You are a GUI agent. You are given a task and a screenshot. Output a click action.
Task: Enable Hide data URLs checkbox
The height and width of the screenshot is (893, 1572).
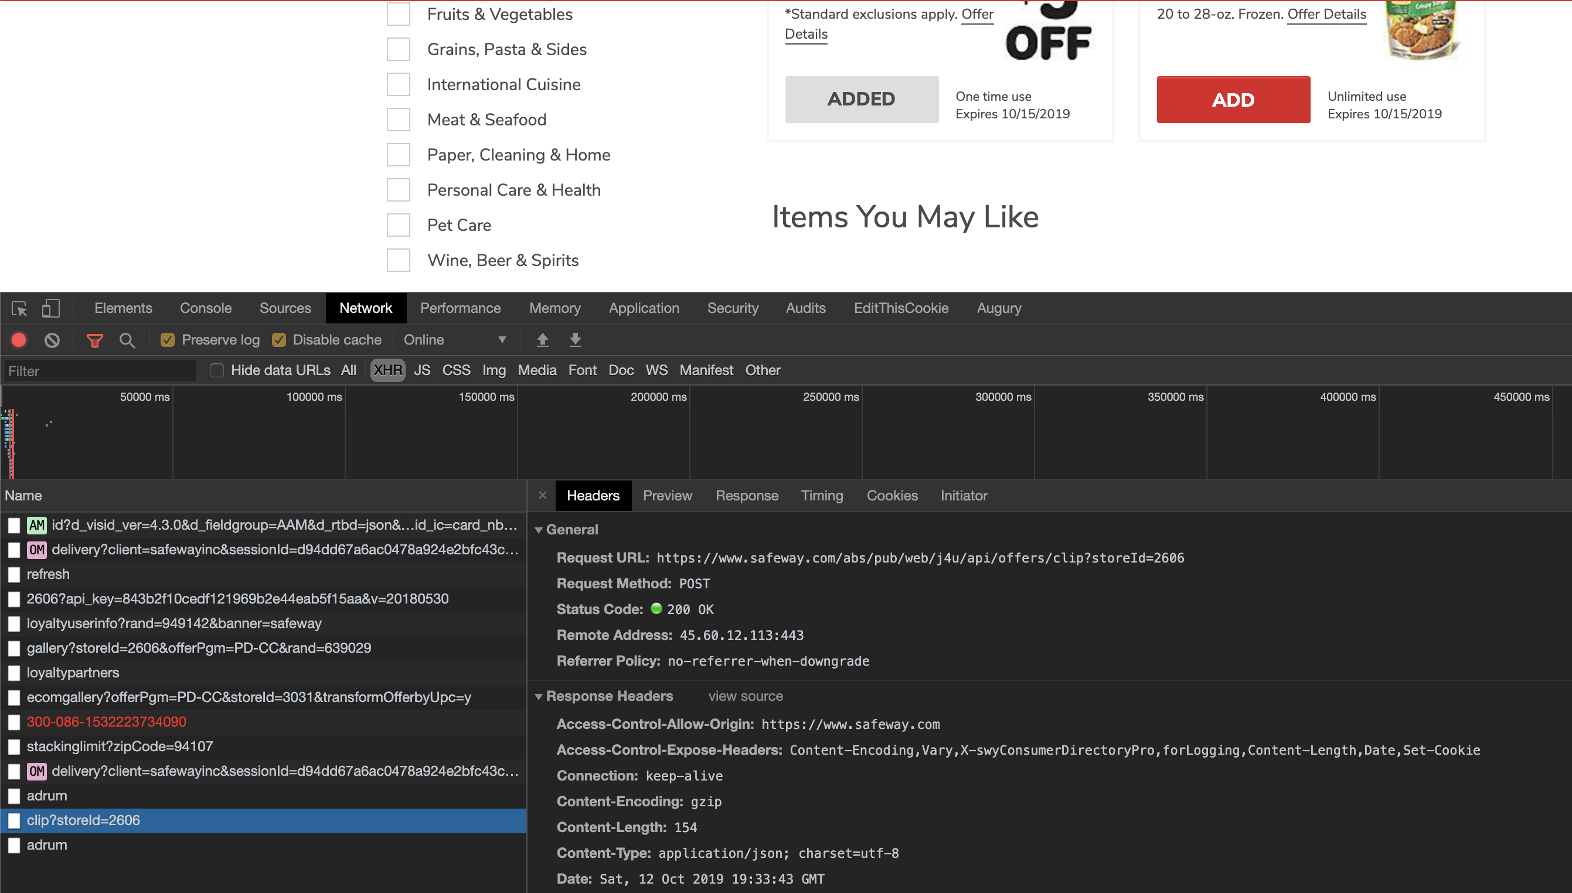point(216,370)
